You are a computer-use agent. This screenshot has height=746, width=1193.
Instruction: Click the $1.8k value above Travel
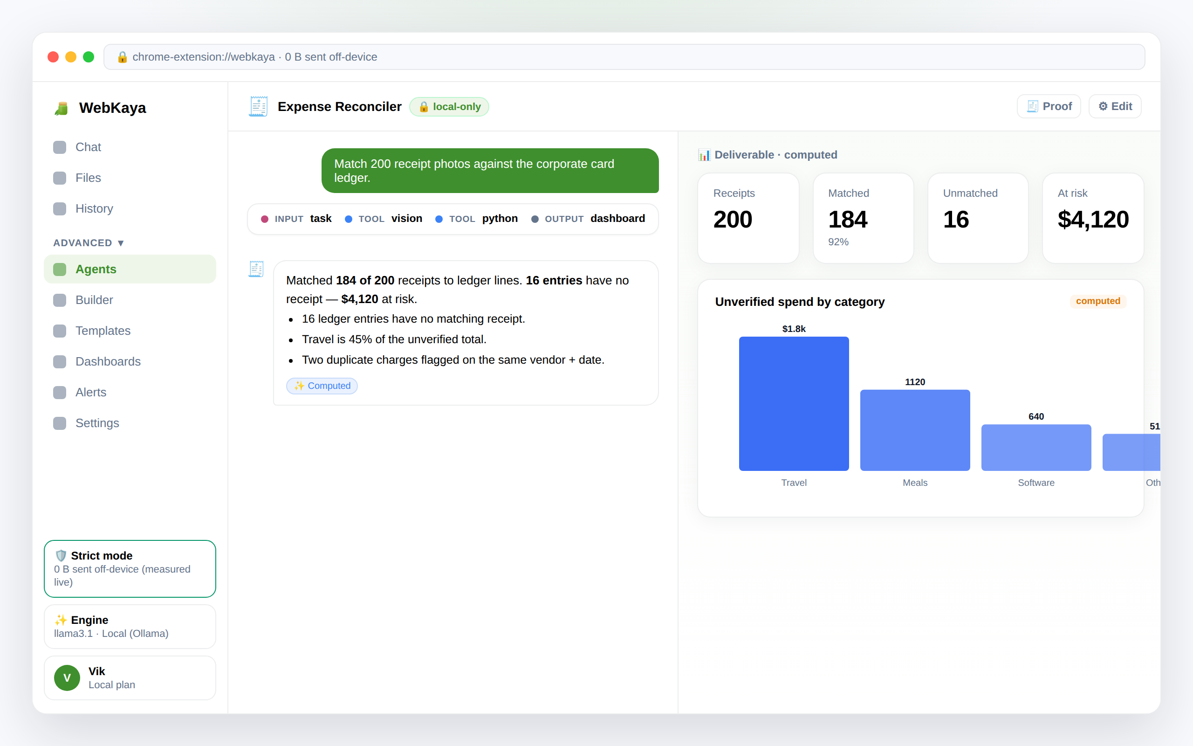pyautogui.click(x=794, y=329)
